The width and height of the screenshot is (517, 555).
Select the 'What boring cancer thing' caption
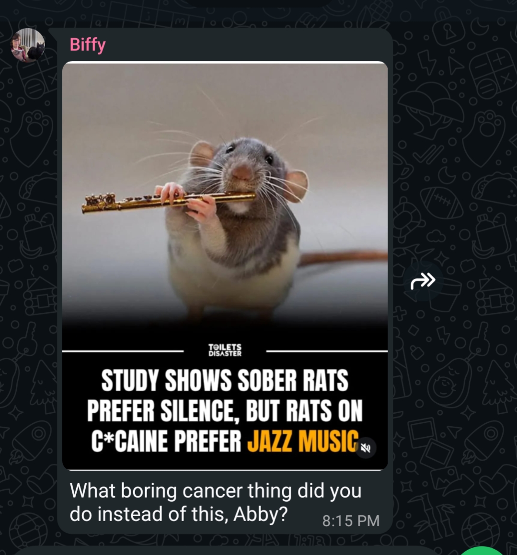click(216, 502)
